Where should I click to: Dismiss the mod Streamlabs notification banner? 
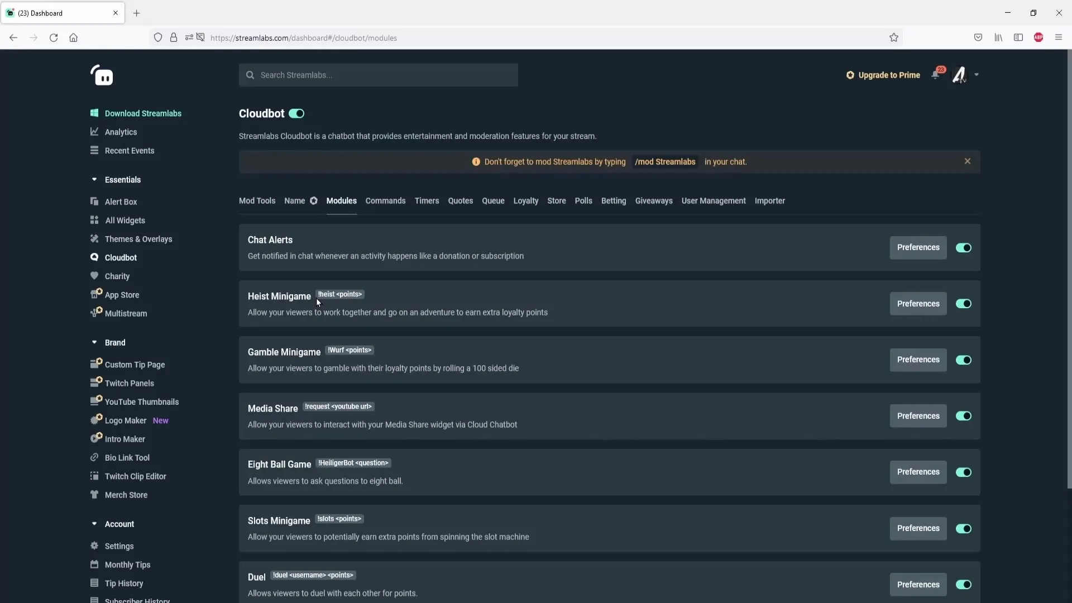point(968,161)
